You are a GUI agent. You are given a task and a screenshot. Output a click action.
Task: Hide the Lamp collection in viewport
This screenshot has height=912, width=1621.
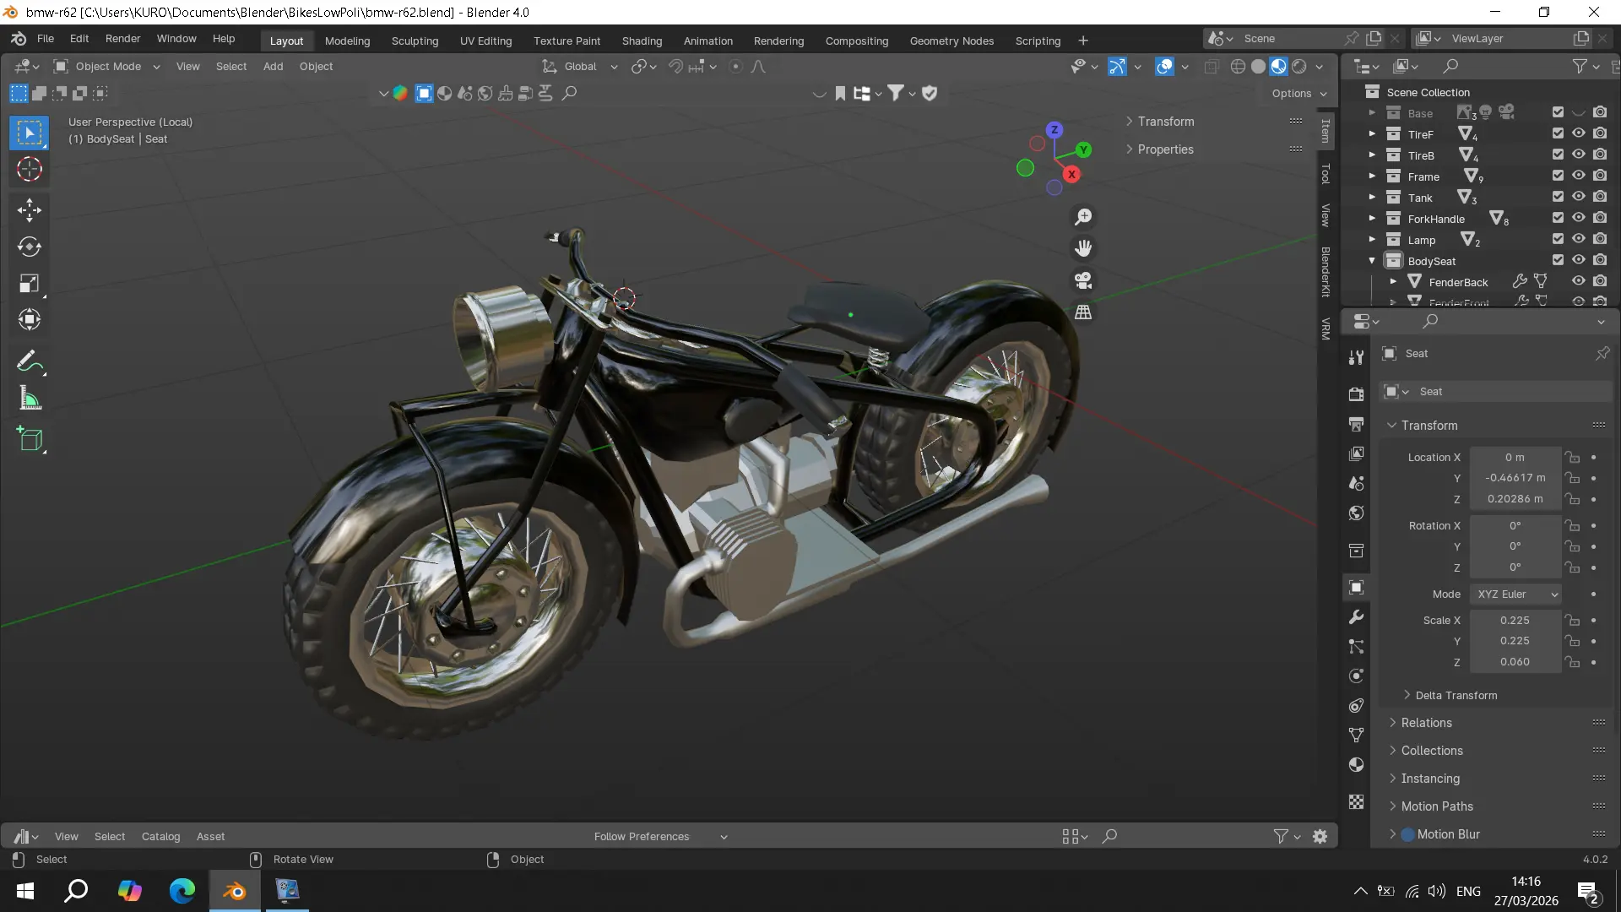point(1578,239)
